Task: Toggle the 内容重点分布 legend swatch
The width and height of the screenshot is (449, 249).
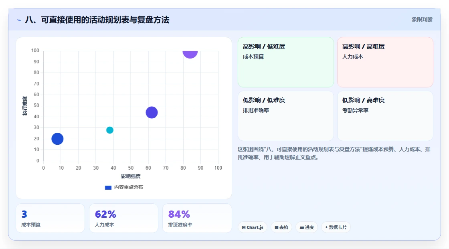Action: tap(108, 187)
